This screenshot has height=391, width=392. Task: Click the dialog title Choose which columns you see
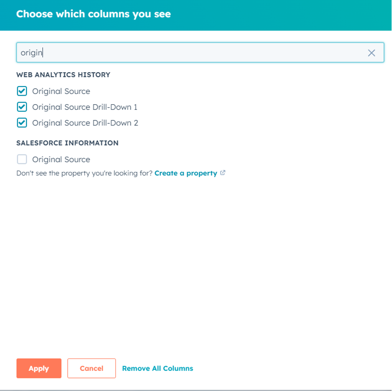pyautogui.click(x=94, y=14)
